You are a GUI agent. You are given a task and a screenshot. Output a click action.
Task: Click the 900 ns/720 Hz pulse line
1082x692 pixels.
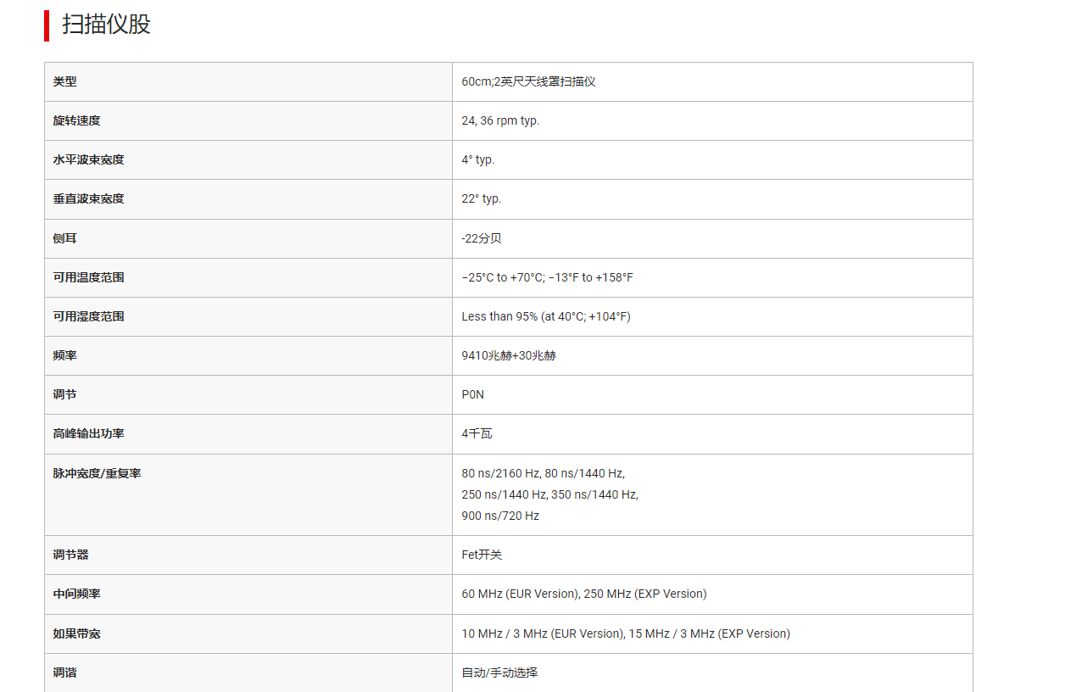click(500, 516)
